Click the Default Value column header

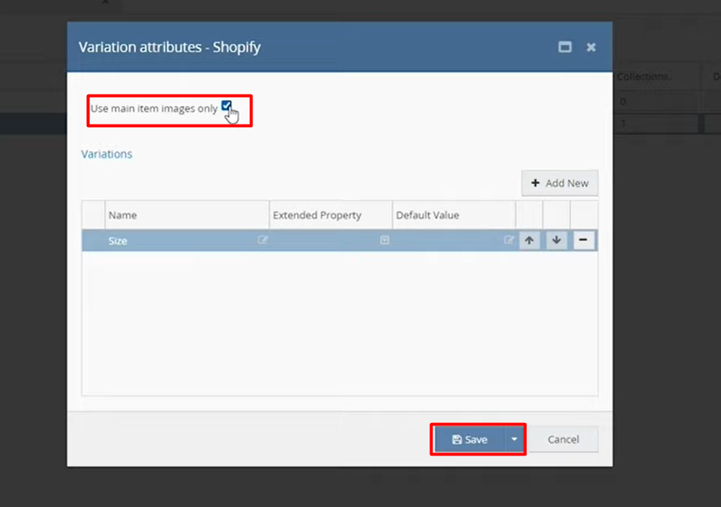pyautogui.click(x=454, y=215)
